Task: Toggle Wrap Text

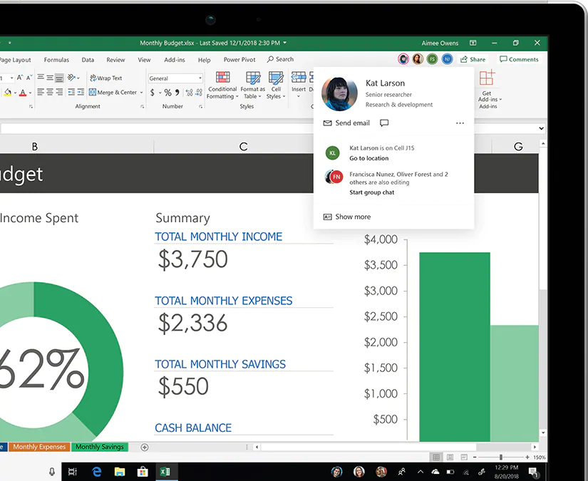Action: click(x=106, y=78)
